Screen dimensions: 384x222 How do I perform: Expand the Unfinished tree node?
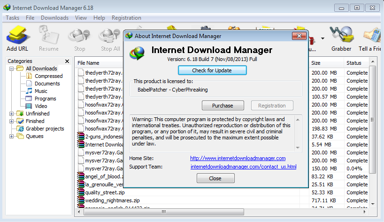point(11,114)
